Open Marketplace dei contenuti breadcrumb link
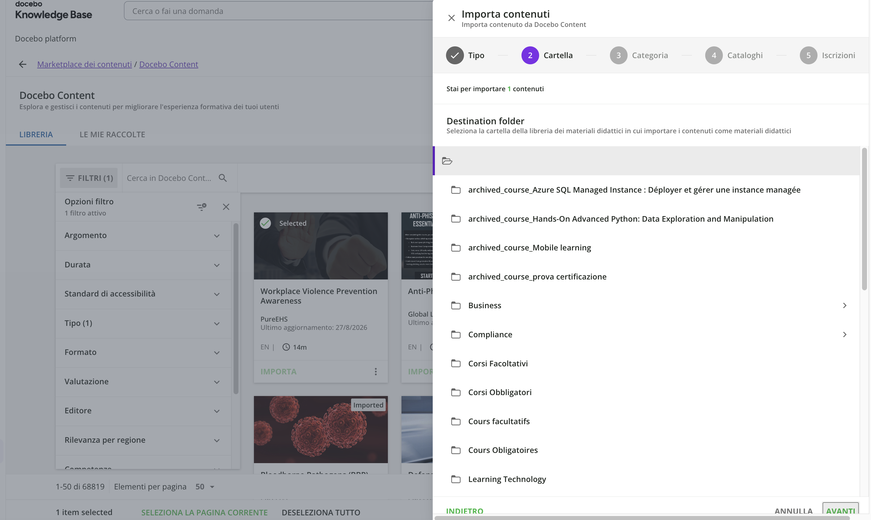 (x=84, y=64)
